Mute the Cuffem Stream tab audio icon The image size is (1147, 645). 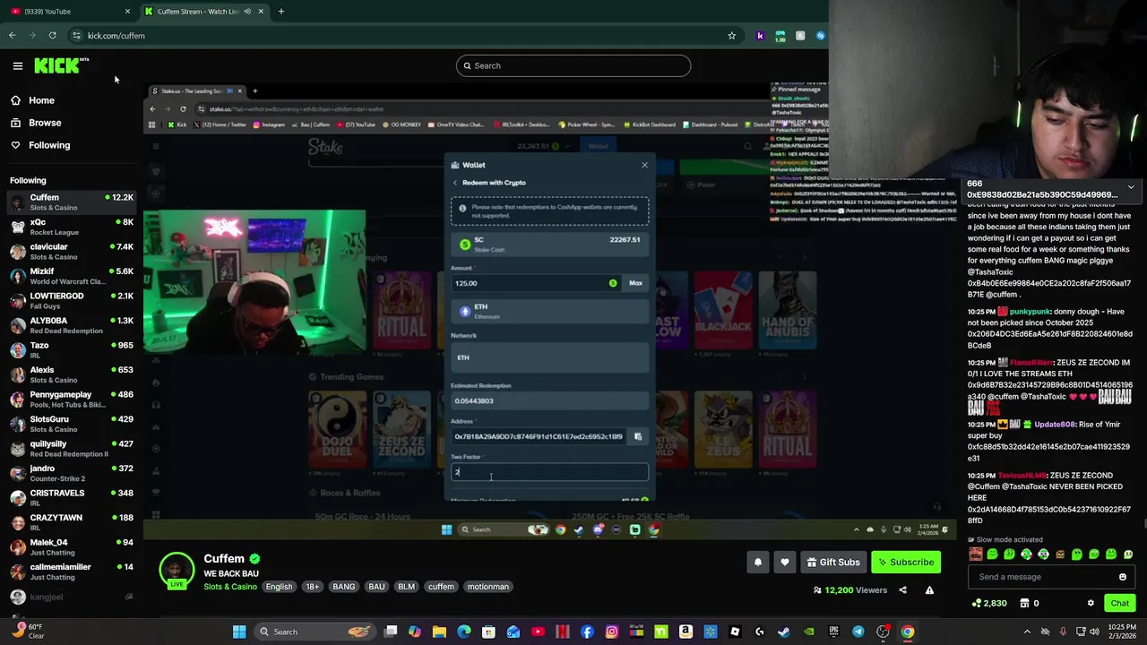(246, 12)
